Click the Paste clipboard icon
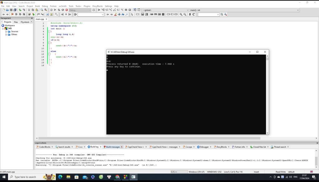The height and width of the screenshot is (182, 319). coord(37,10)
